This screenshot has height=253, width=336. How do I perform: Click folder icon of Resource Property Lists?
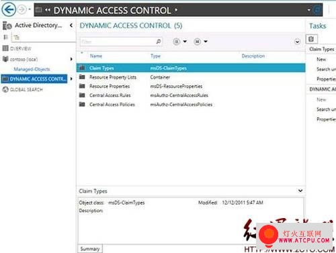coord(82,77)
